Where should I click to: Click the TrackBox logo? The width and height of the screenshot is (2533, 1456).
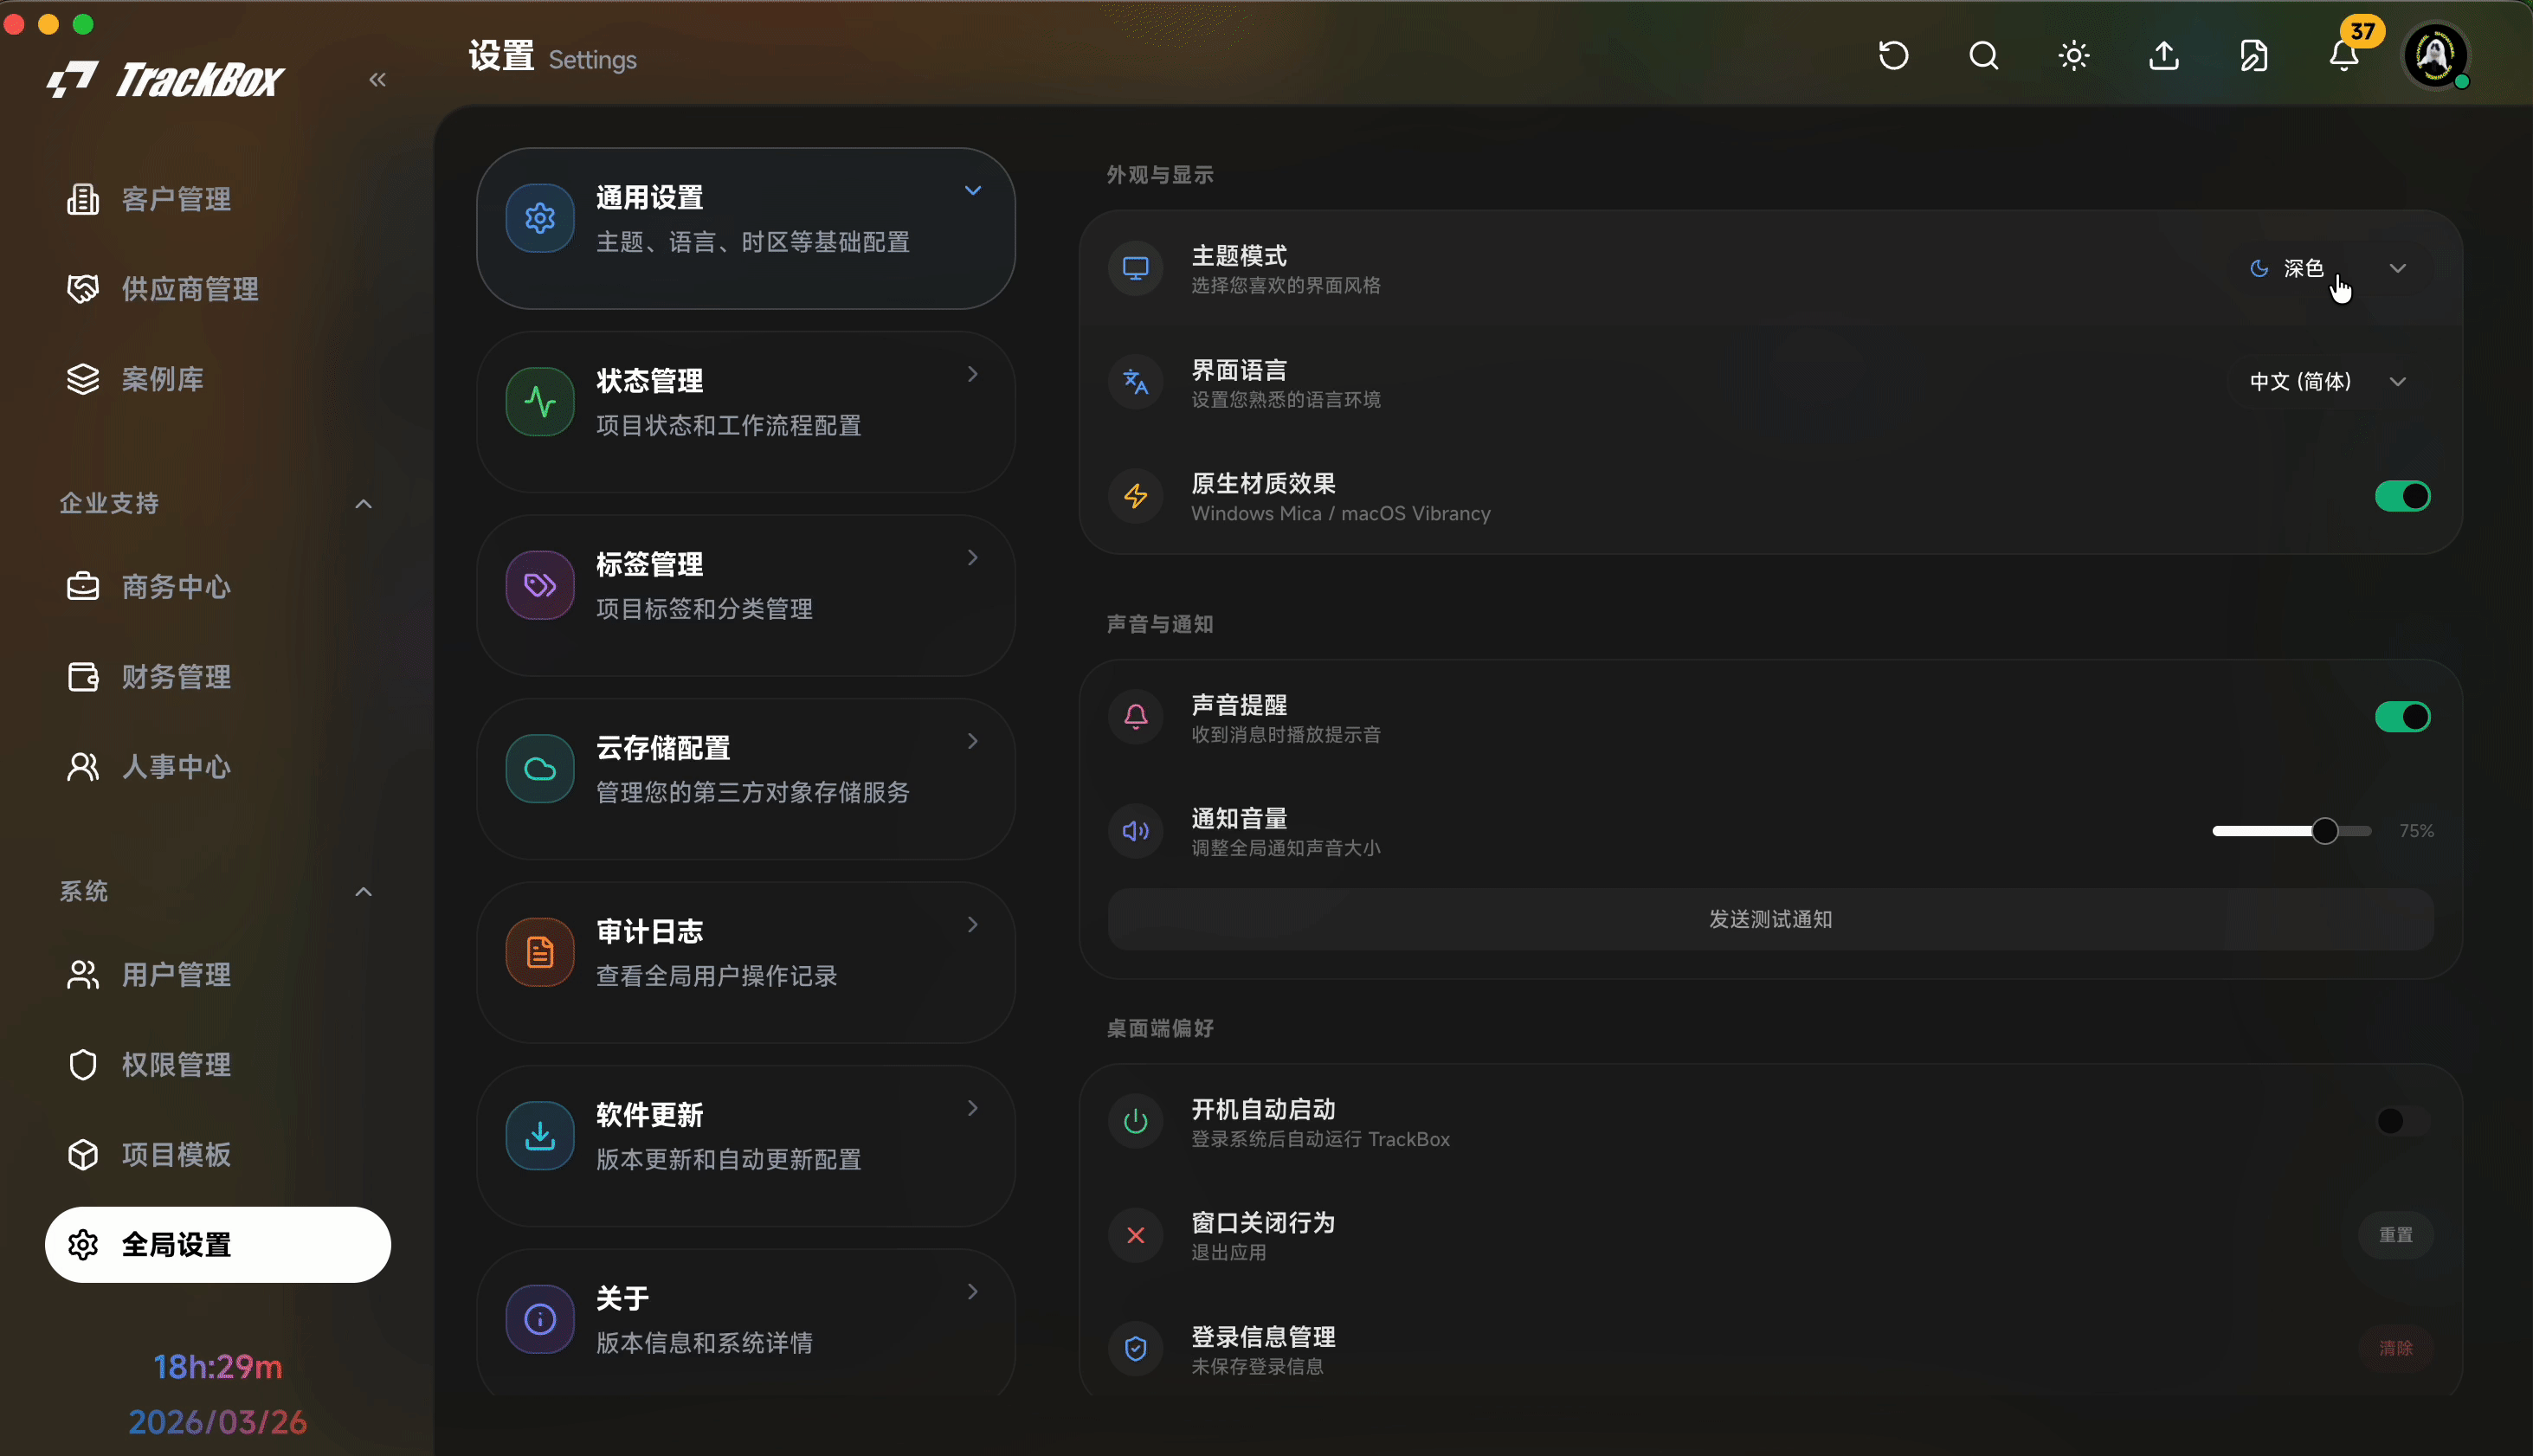pos(165,79)
